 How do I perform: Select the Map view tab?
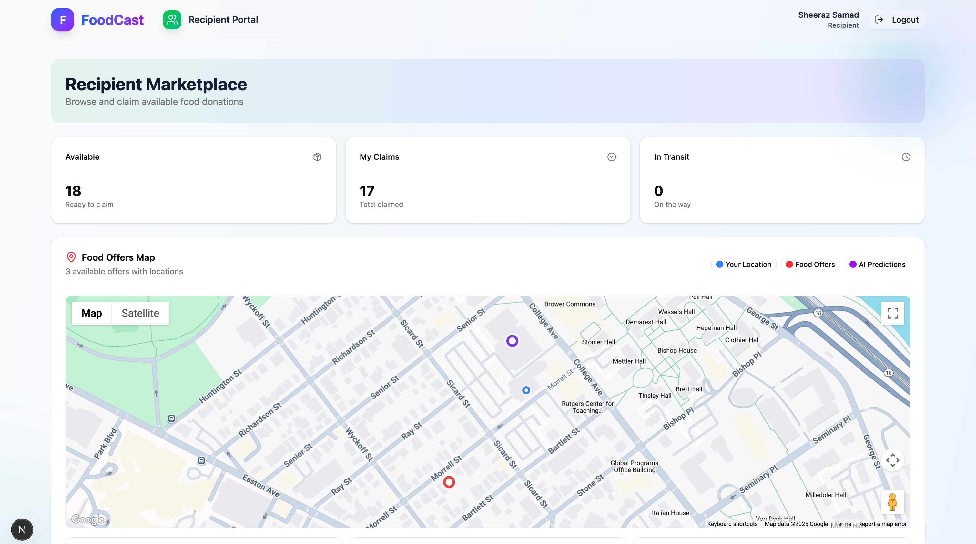click(x=91, y=313)
